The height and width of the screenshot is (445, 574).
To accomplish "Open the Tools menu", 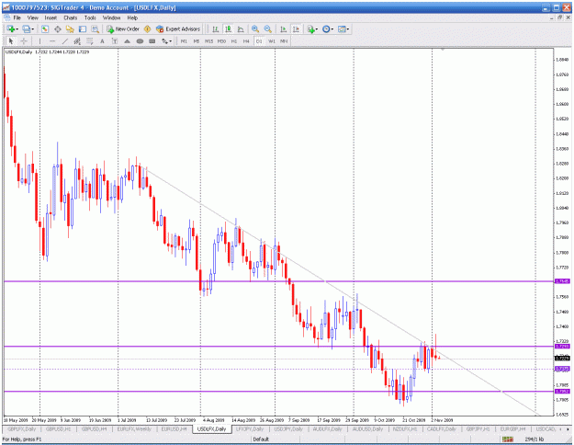I will pos(90,17).
